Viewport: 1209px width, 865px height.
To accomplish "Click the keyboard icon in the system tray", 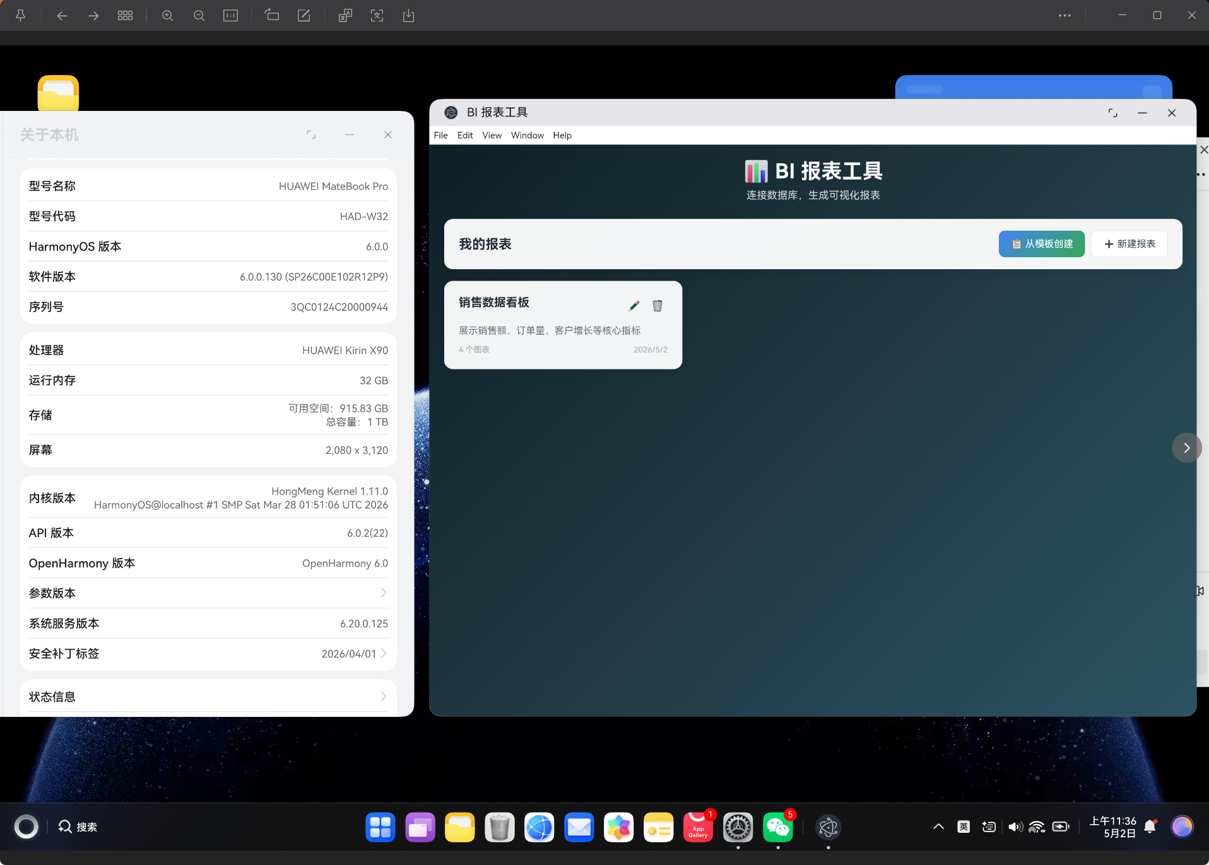I will (989, 827).
